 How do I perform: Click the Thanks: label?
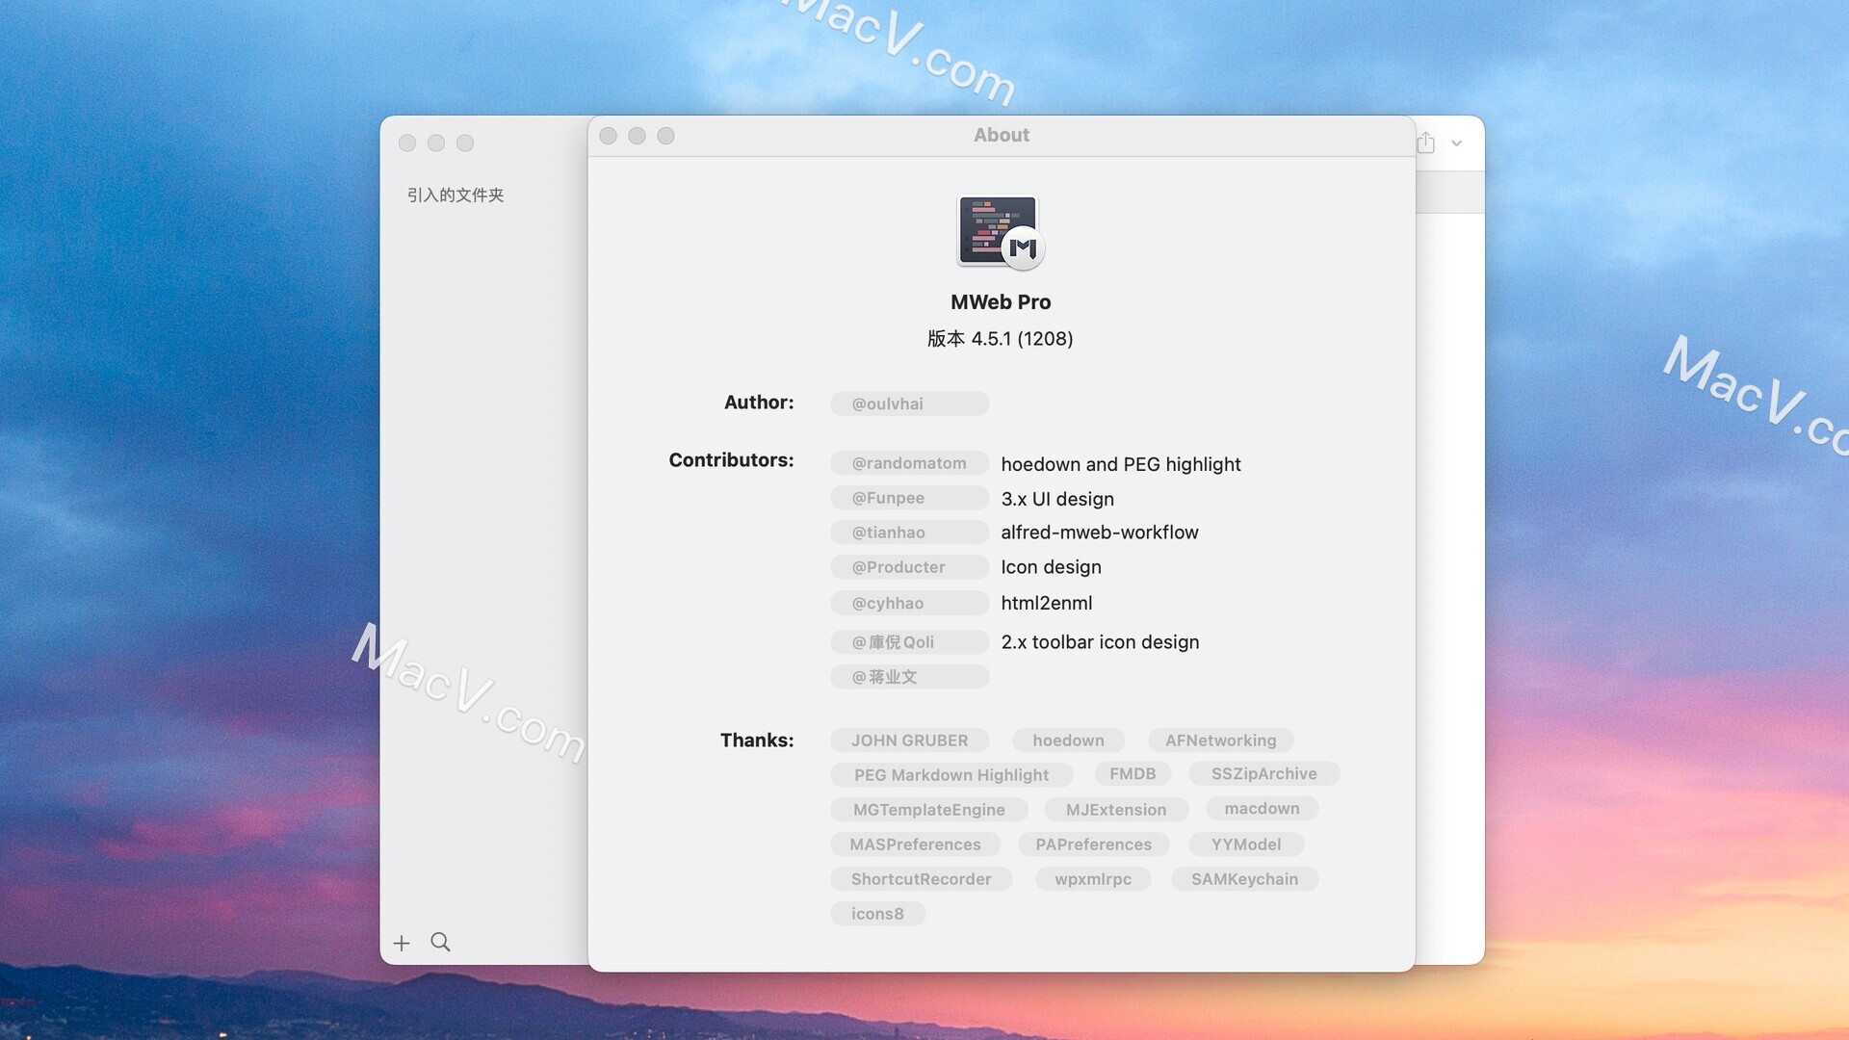(x=757, y=741)
